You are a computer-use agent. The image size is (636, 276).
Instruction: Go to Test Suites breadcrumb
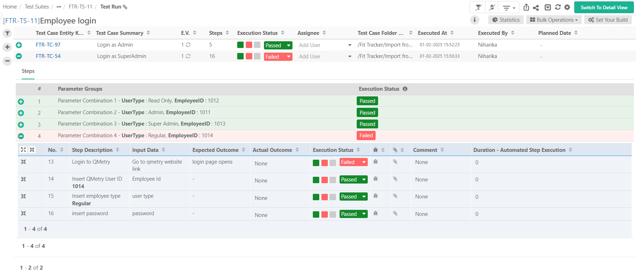(37, 7)
